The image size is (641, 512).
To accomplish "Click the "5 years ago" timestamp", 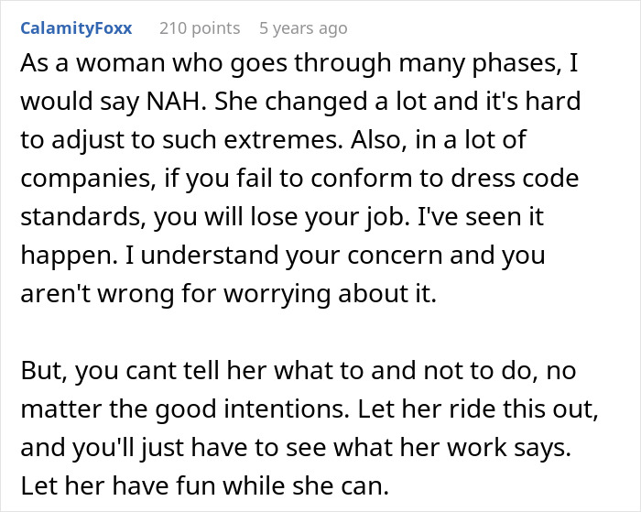I will pyautogui.click(x=303, y=28).
